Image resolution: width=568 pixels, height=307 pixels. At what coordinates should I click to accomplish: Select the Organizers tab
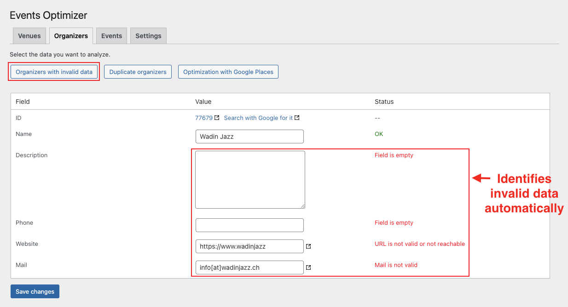pyautogui.click(x=70, y=36)
